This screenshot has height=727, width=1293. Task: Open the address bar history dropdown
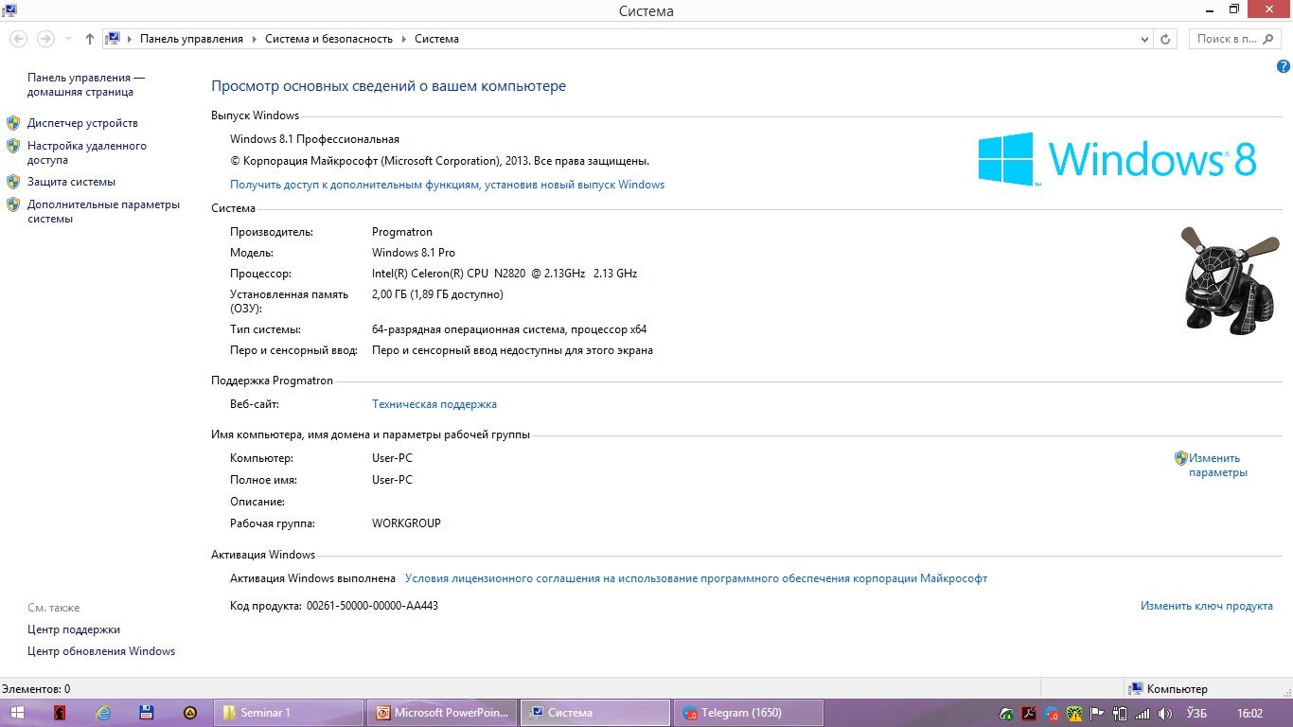1143,39
